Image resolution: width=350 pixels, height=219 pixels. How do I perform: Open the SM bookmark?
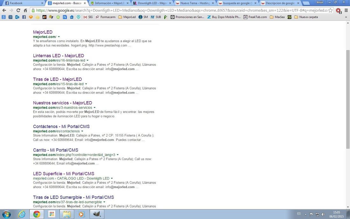[143, 17]
